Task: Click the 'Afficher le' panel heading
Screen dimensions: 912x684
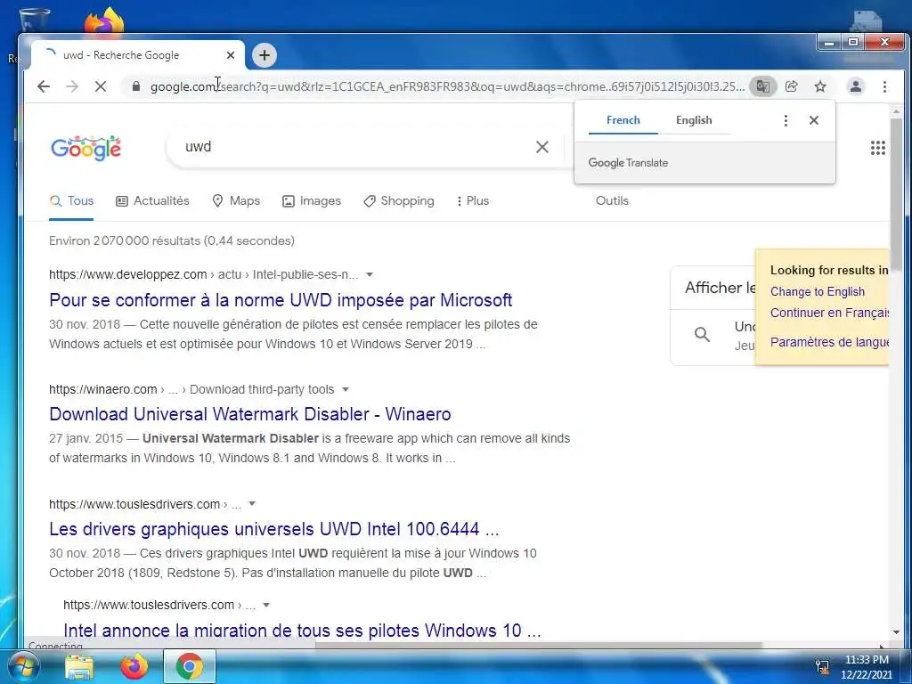Action: pos(720,288)
